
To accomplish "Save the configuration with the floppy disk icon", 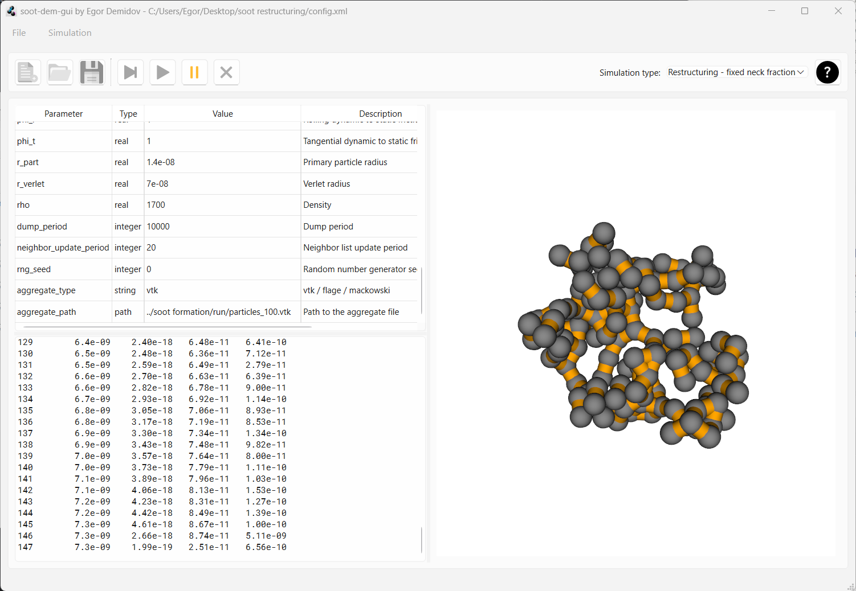I will [x=92, y=72].
